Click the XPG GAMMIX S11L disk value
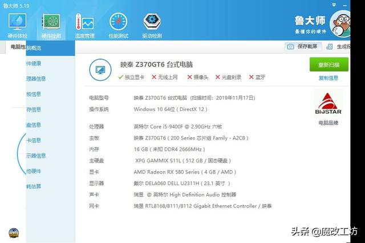Viewport: 365px width, 243px height. click(183, 160)
